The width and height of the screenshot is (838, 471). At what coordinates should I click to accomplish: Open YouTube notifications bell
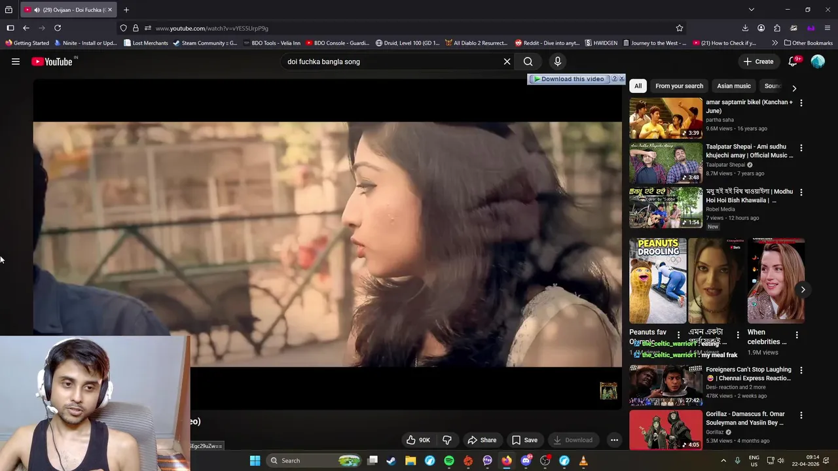pyautogui.click(x=793, y=61)
